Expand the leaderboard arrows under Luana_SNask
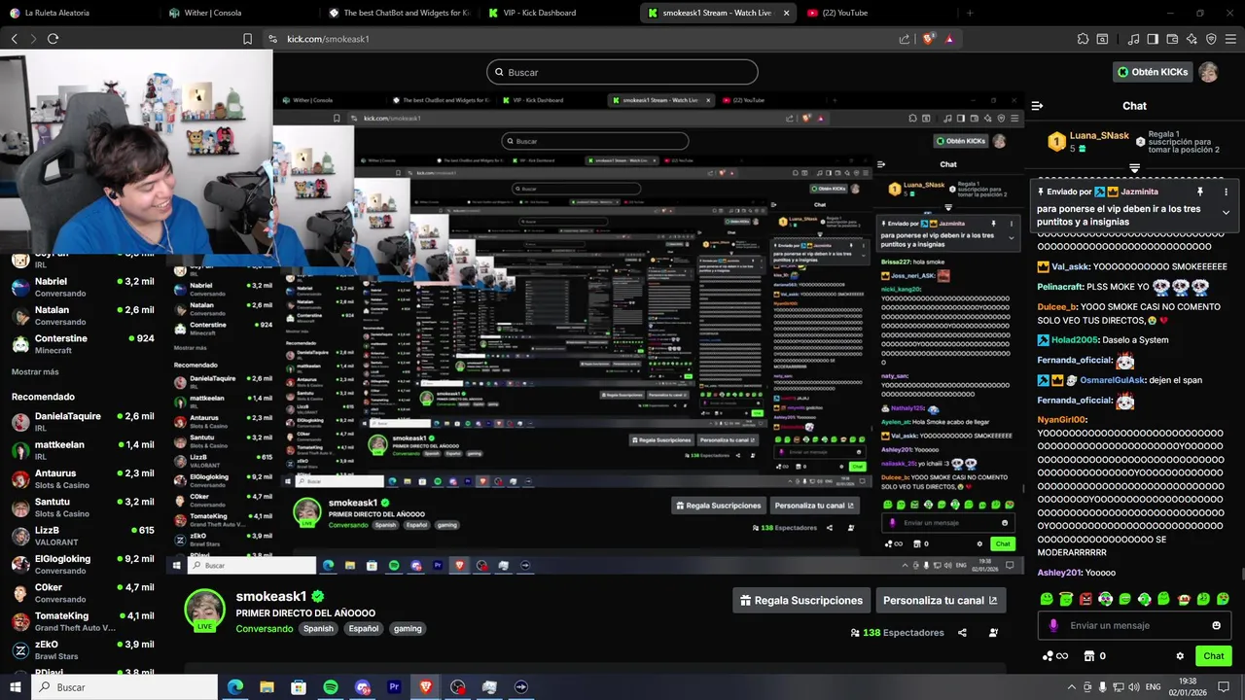Viewport: 1245px width, 700px height. pyautogui.click(x=1134, y=168)
